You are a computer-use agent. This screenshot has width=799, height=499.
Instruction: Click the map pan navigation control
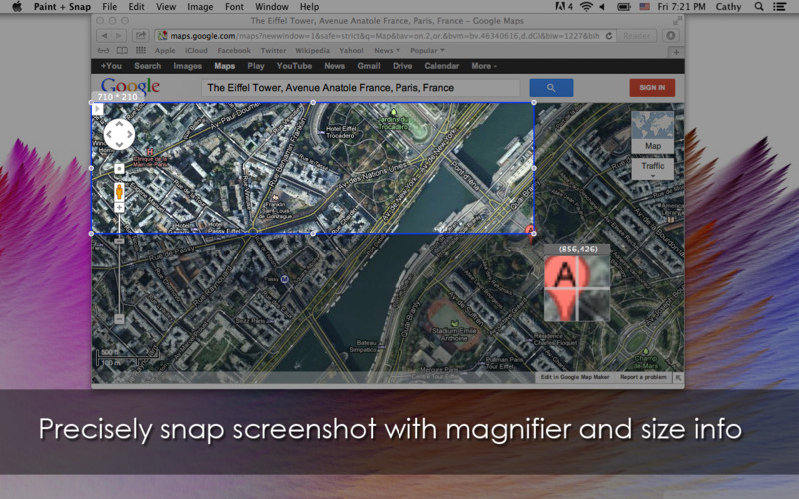click(x=119, y=135)
